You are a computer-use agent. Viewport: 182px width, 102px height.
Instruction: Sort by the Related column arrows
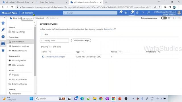point(120,52)
